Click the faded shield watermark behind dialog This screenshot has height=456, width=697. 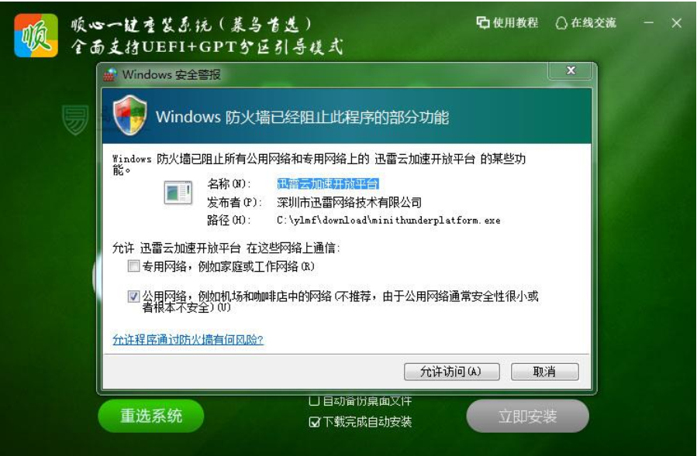(x=75, y=120)
